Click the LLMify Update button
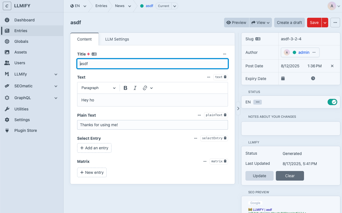Viewport: 342px width, 213px height. tap(260, 176)
